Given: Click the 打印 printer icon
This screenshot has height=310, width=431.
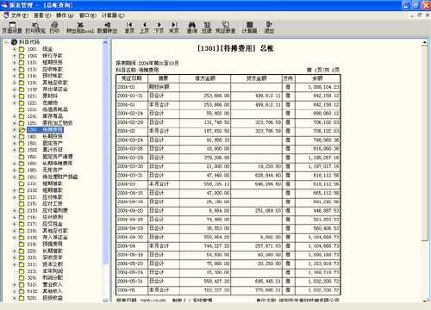Looking at the screenshot, I should tap(54, 28).
